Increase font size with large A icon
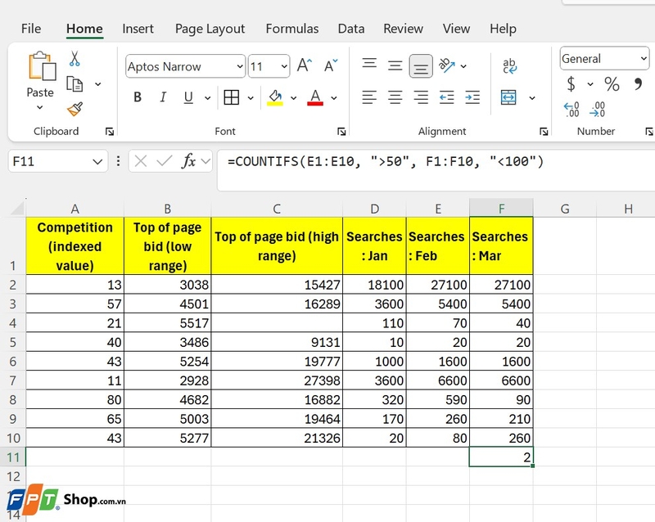 (305, 65)
